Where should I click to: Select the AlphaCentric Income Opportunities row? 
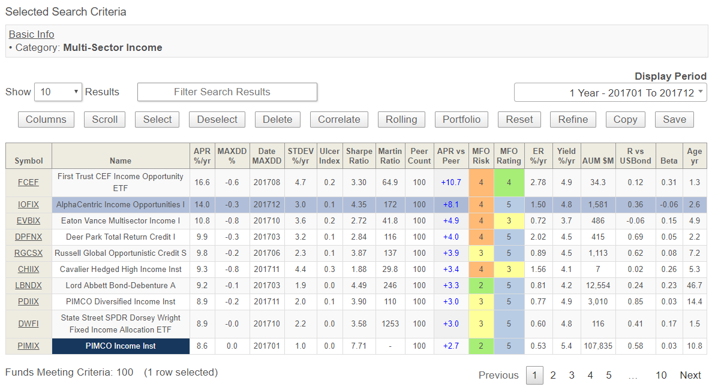click(121, 204)
